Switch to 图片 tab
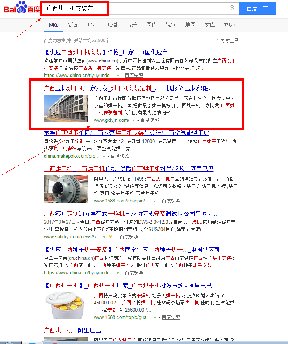Screen dimensions: 288x344 [x=151, y=25]
